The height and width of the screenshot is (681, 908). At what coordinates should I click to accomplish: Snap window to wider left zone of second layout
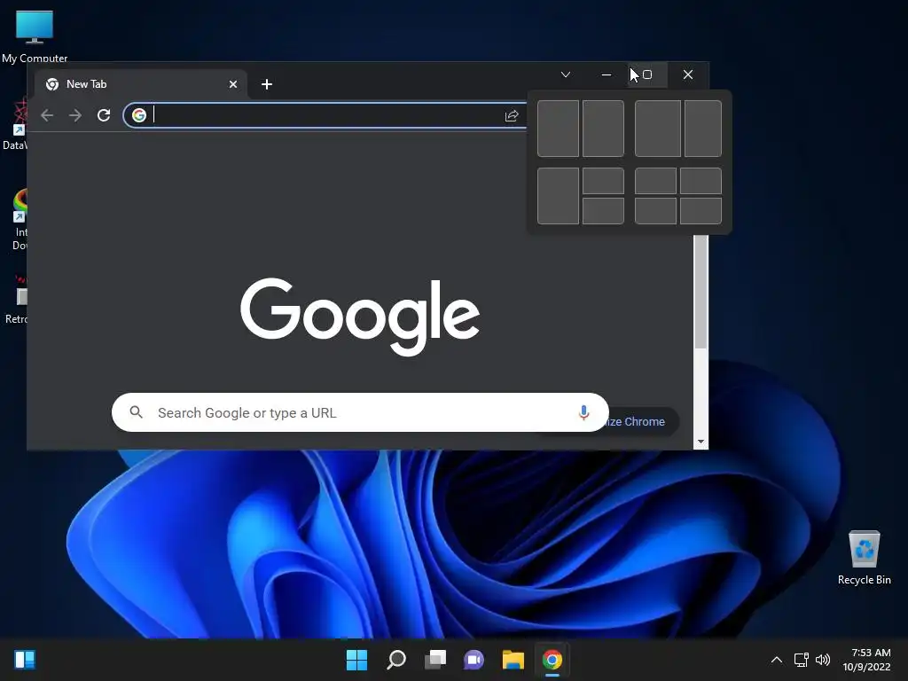658,129
